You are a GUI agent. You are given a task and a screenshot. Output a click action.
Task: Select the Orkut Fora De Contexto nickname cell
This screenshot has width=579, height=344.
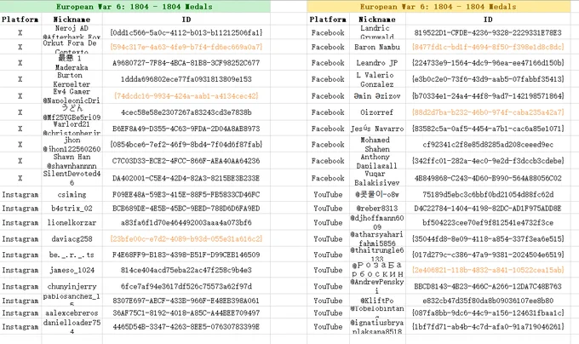coord(72,47)
